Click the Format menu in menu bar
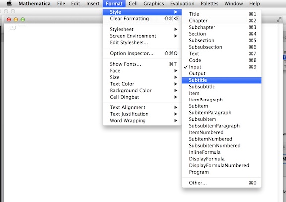This screenshot has width=286, height=202. pyautogui.click(x=114, y=4)
